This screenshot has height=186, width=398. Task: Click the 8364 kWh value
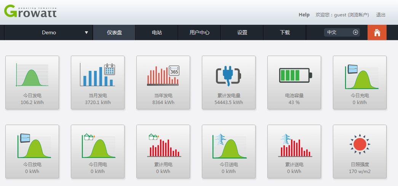click(x=163, y=103)
